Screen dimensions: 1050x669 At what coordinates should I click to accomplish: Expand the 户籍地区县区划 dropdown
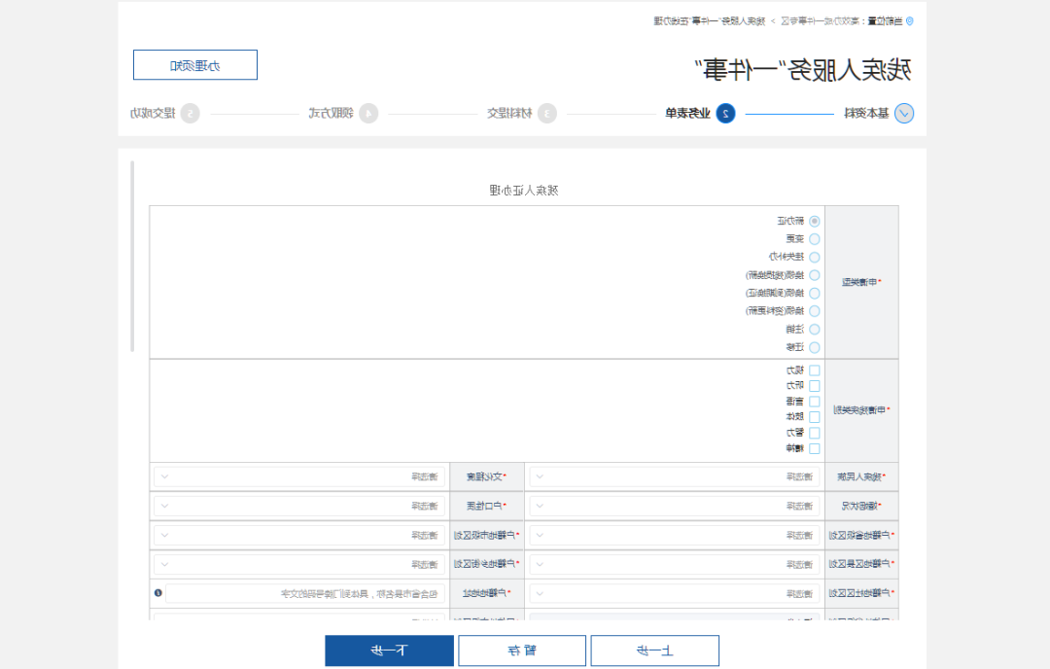675,565
